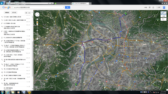Click the 規劃路線 directions button

click(7, 13)
